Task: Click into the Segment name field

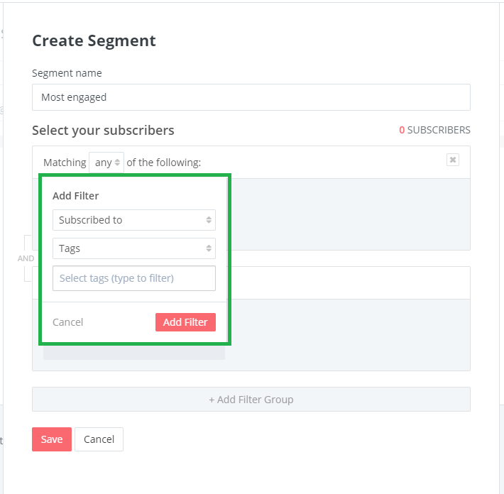Action: tap(251, 97)
